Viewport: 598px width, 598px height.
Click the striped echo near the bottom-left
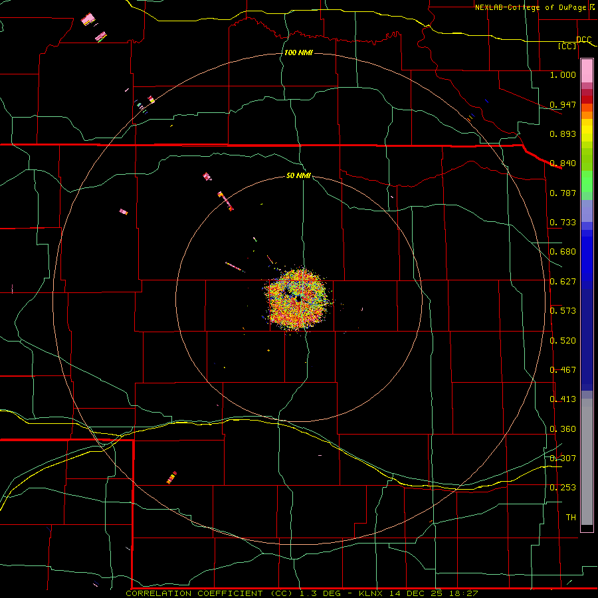171,478
